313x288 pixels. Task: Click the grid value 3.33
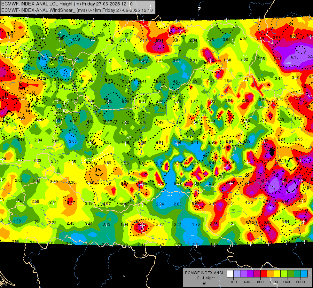pos(37,161)
